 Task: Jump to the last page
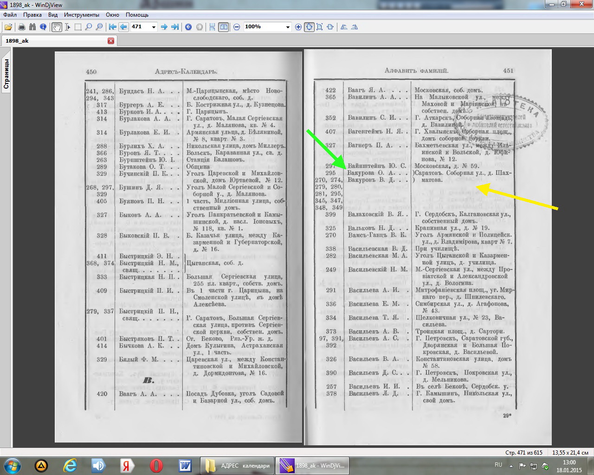point(175,27)
